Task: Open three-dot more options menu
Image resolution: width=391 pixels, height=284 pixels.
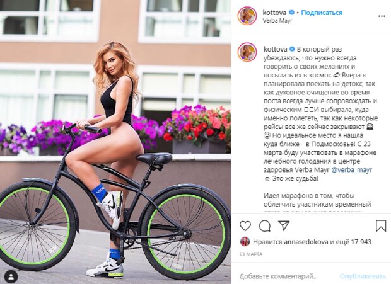Action: (x=382, y=16)
